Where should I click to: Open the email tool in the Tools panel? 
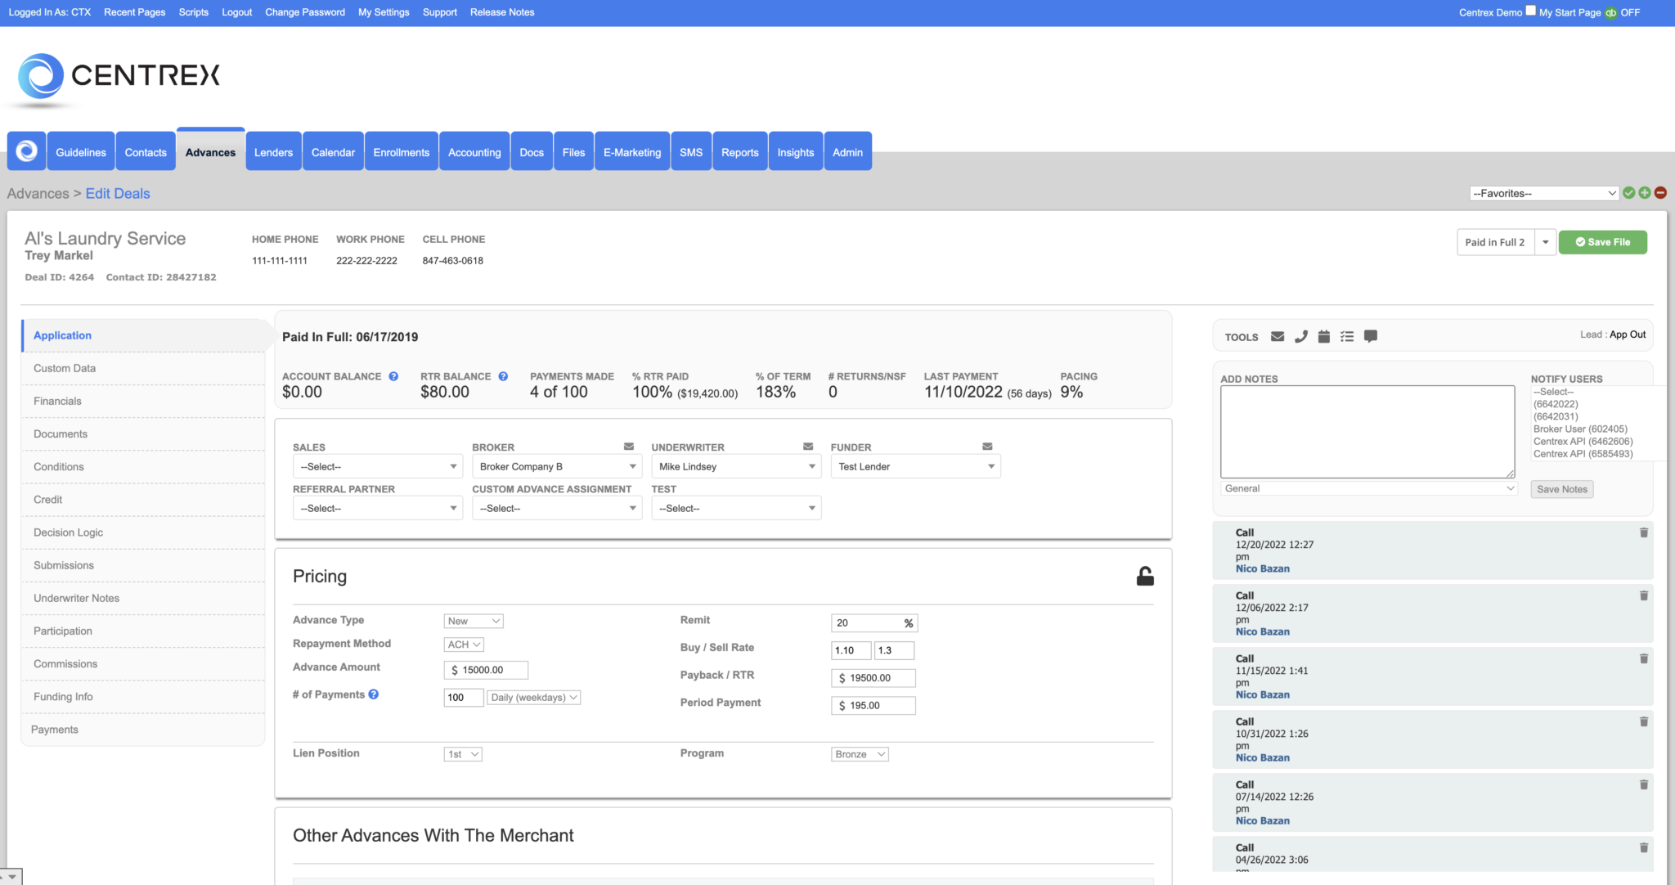coord(1278,336)
